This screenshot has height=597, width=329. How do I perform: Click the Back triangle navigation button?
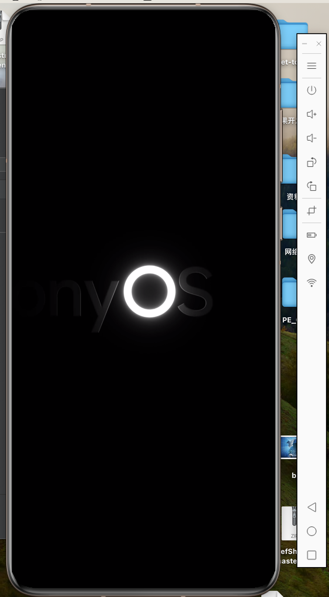click(311, 507)
